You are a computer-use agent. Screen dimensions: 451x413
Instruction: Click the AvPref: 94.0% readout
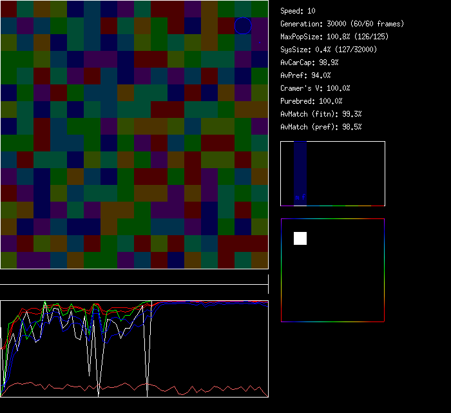(x=306, y=75)
